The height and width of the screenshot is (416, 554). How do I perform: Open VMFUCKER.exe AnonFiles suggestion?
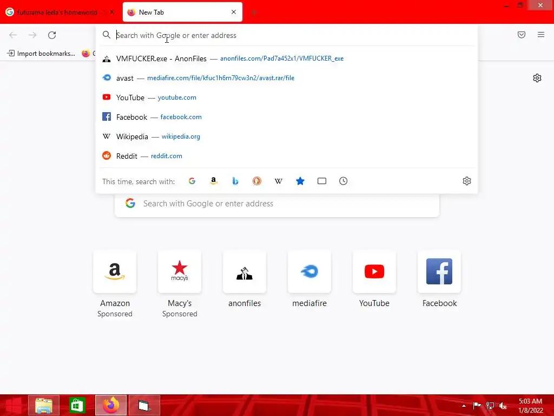(287, 58)
